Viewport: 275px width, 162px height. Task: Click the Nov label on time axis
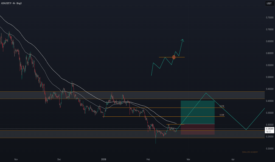[x=16, y=159]
